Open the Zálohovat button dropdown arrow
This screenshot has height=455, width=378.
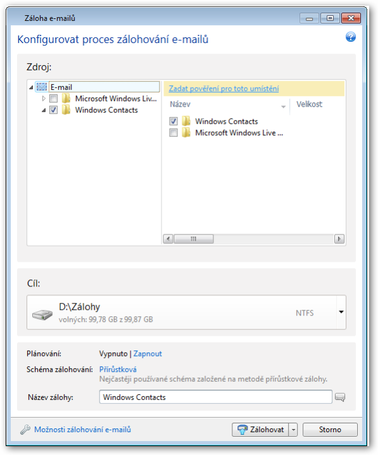(293, 430)
